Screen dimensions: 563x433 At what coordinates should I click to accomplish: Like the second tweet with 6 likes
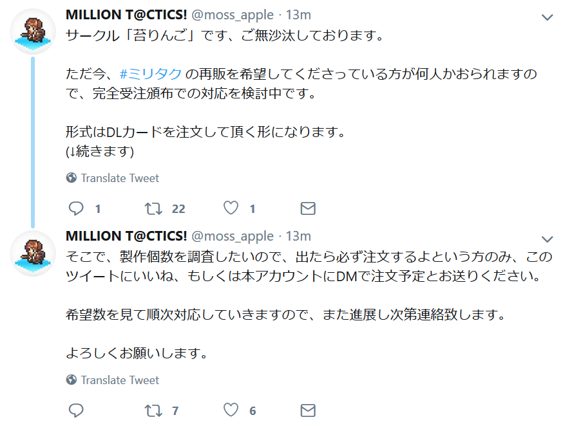click(x=231, y=410)
